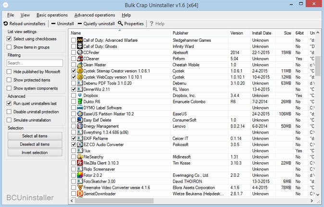Click the Freemake Video Converter icon
Image resolution: width=324 pixels, height=207 pixels.
80,187
